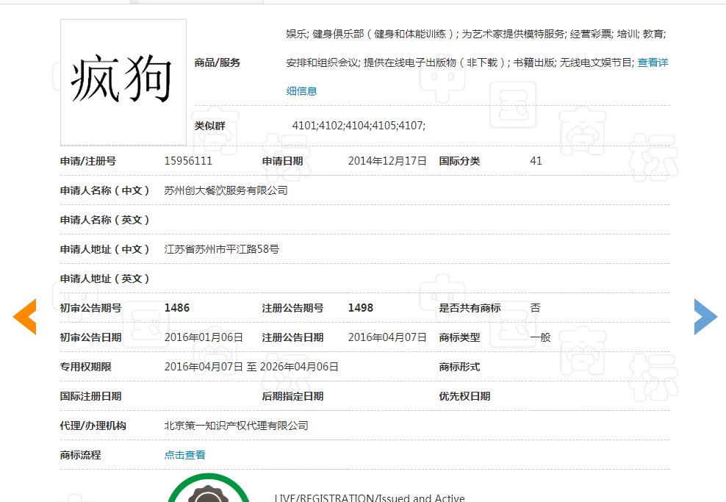
Task: Click the shared trademark indicator 否
Action: (x=534, y=307)
